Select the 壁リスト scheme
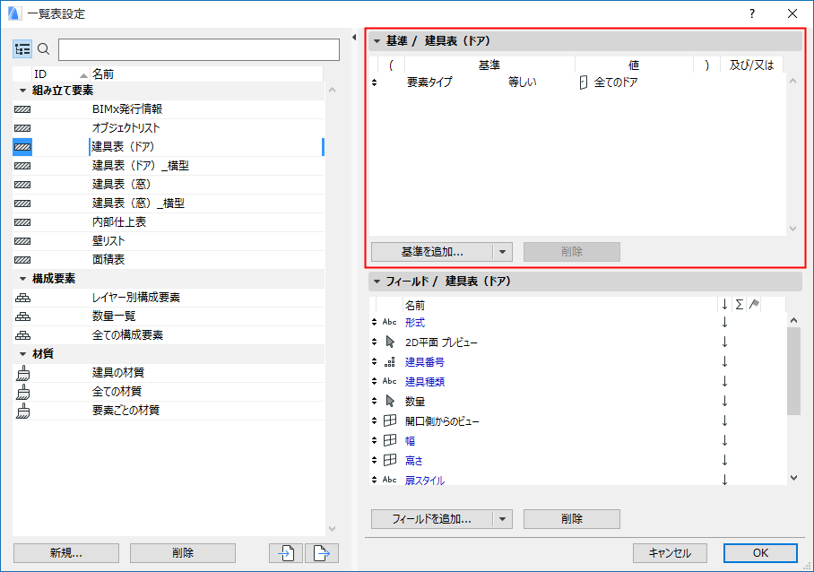The height and width of the screenshot is (572, 814). click(169, 241)
